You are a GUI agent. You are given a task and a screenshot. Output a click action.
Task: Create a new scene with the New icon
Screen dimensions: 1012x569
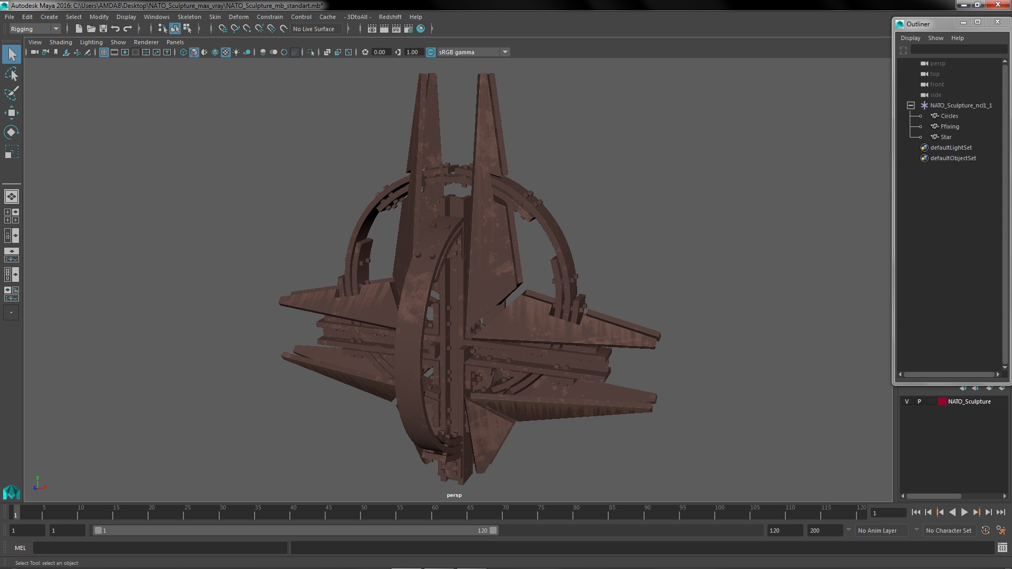pyautogui.click(x=79, y=29)
